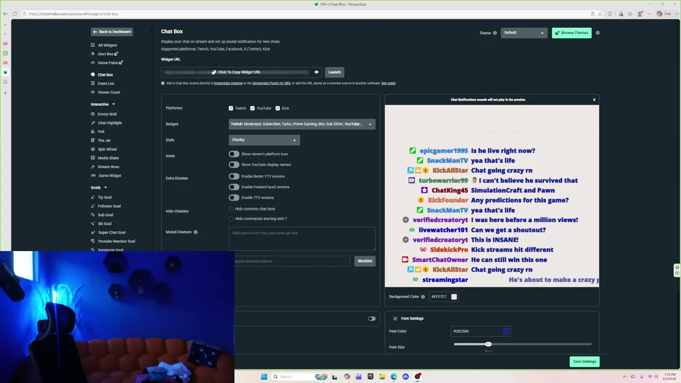Open the See guide link
This screenshot has width=681, height=383.
[388, 84]
